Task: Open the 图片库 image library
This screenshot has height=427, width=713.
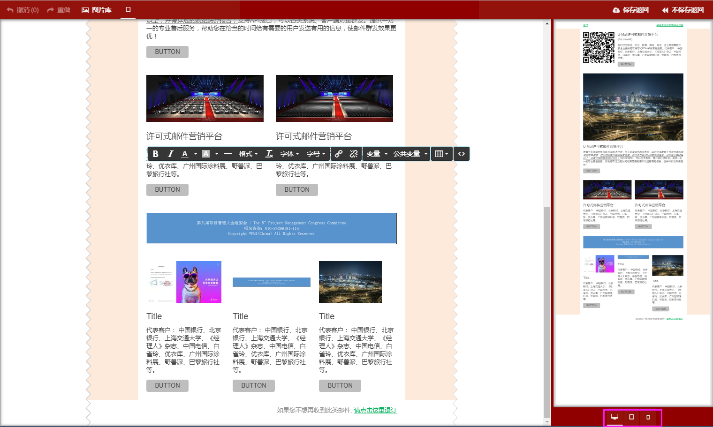Action: click(x=97, y=10)
